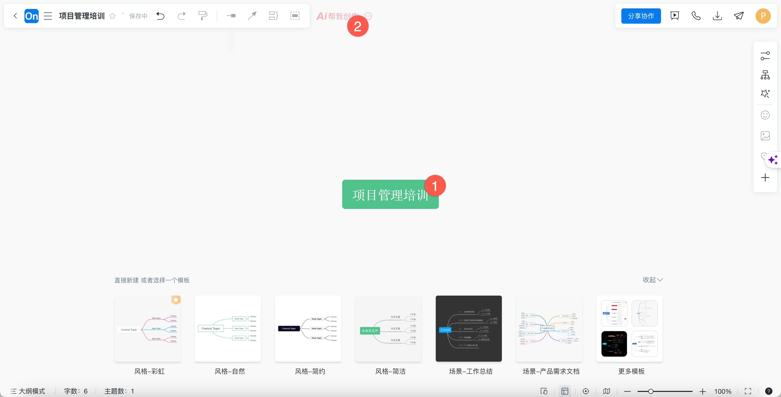Select the central topic 项目管理培训 node
The height and width of the screenshot is (397, 781).
point(390,194)
